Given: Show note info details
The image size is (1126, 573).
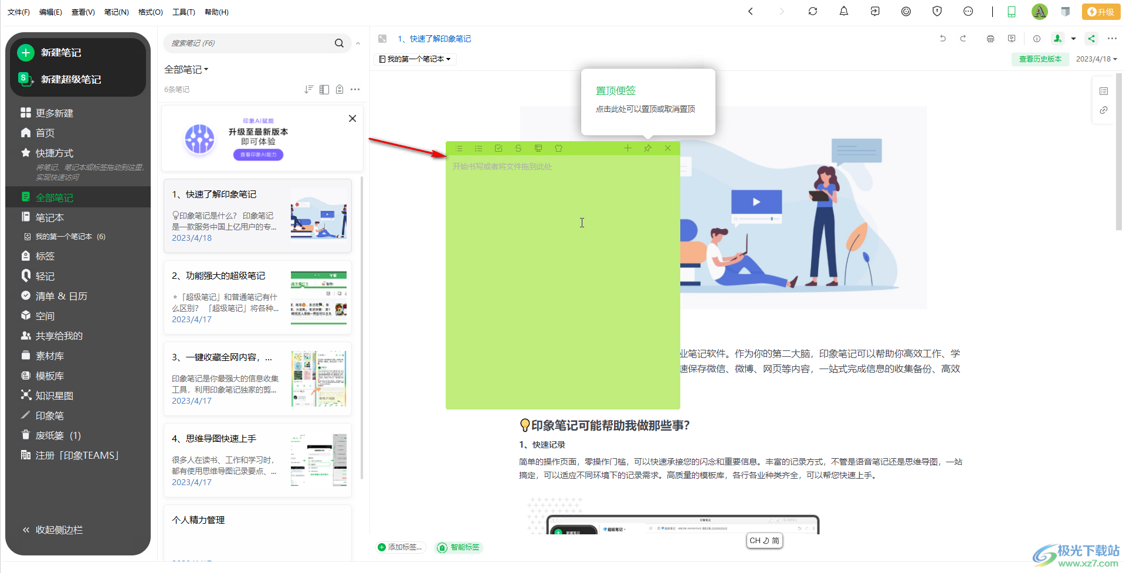Looking at the screenshot, I should pos(1037,39).
